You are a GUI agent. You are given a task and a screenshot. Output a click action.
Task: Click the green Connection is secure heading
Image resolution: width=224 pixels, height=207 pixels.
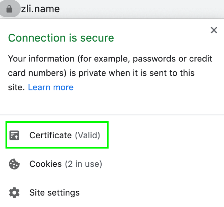61,38
